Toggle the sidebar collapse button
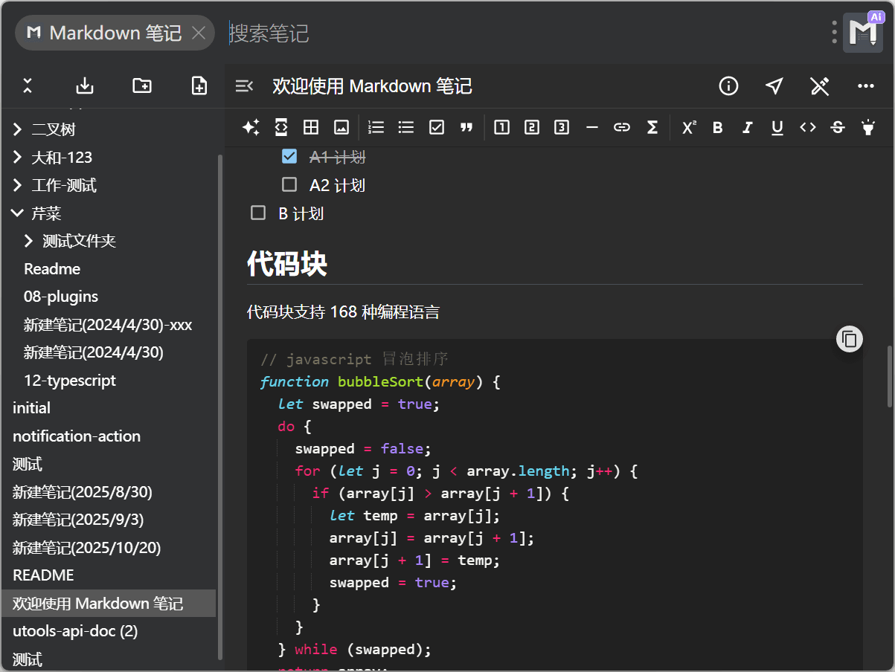 [x=244, y=86]
